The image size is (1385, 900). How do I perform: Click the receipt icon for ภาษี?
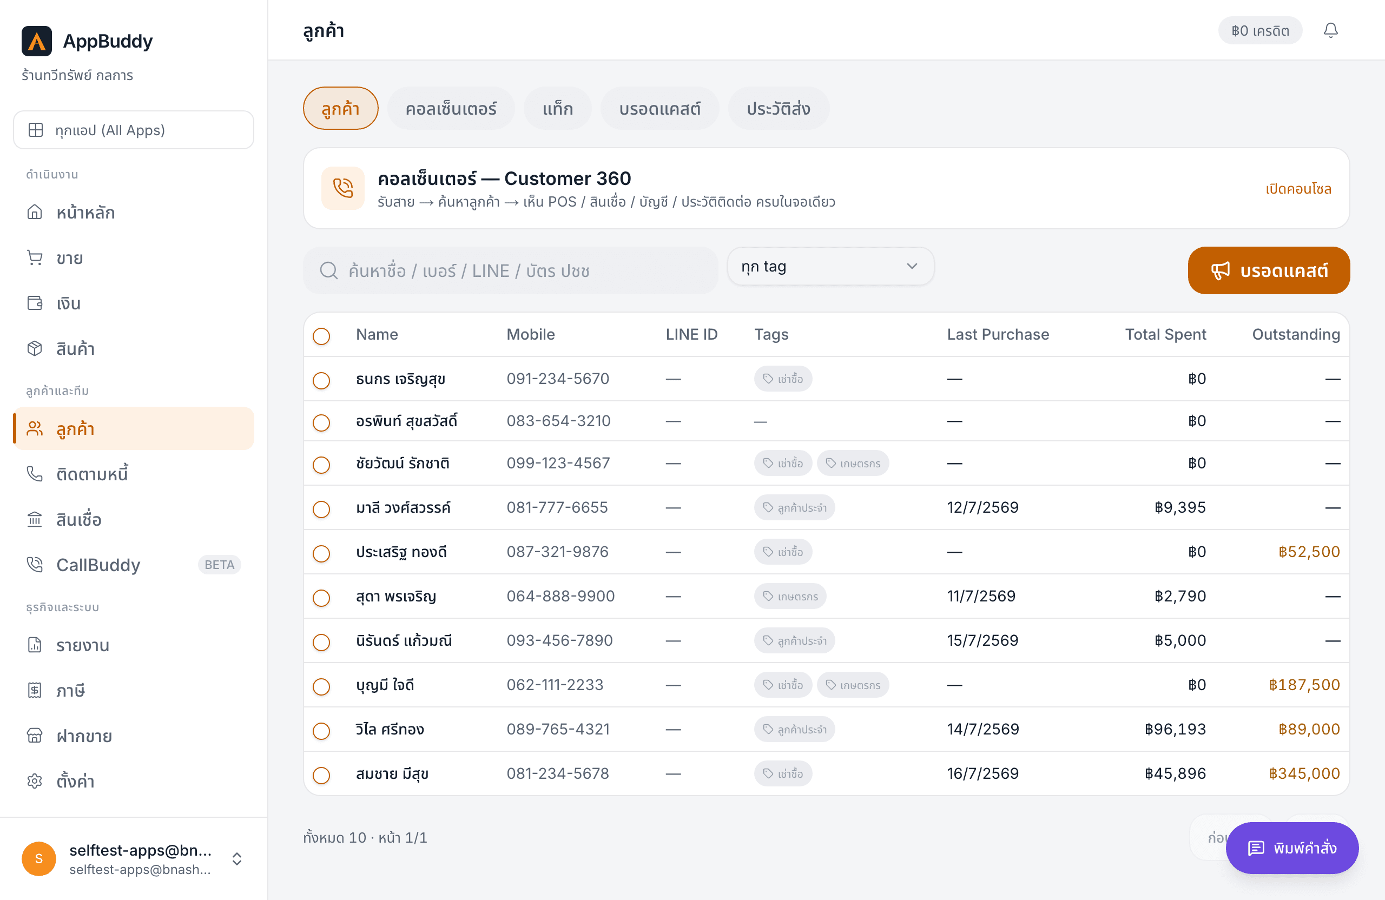35,690
